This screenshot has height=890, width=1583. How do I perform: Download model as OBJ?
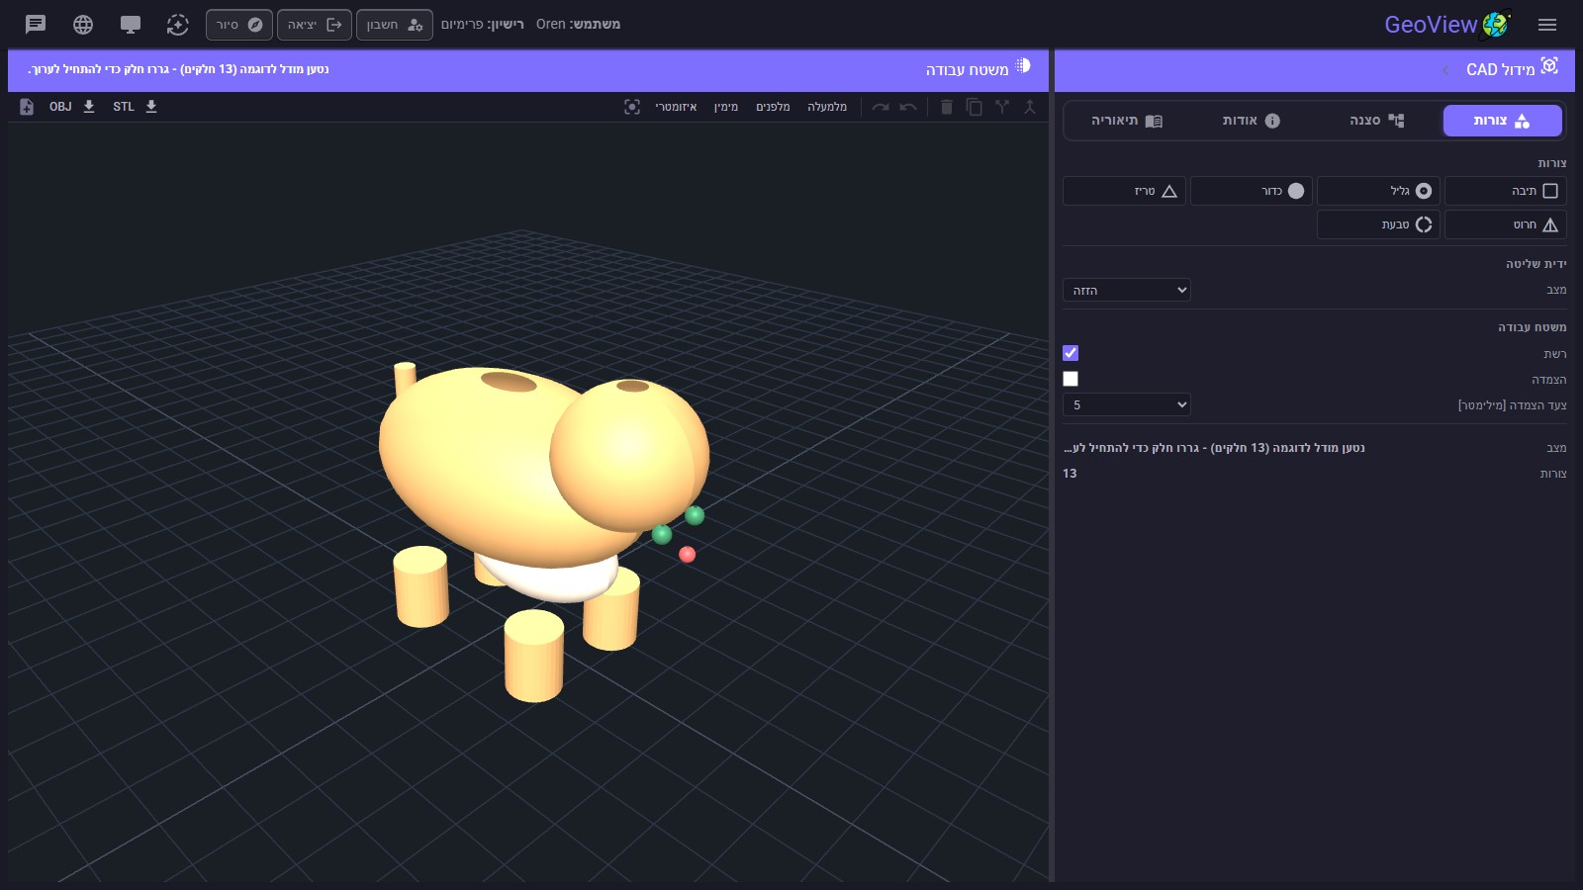click(x=72, y=107)
